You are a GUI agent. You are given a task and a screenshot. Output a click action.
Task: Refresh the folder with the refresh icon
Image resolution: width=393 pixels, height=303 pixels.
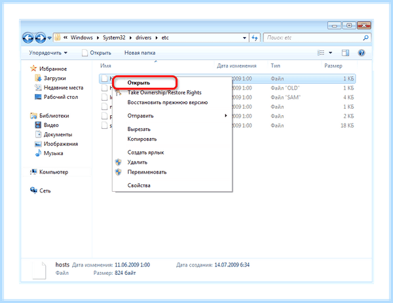pos(255,38)
